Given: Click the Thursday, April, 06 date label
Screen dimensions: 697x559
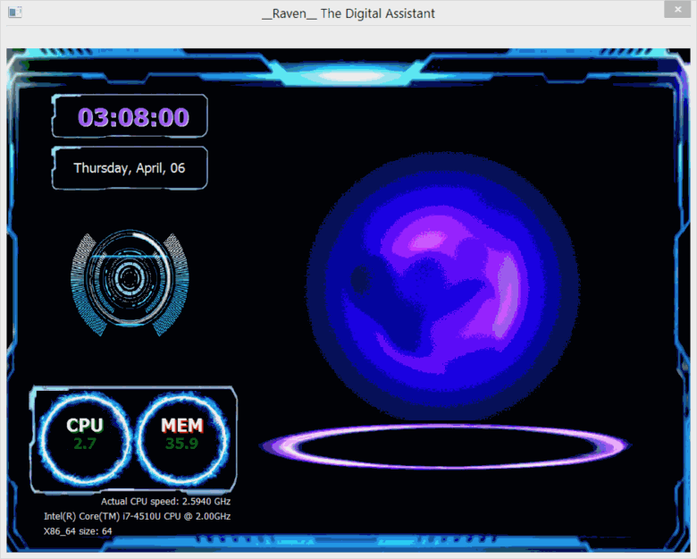Looking at the screenshot, I should [x=130, y=168].
